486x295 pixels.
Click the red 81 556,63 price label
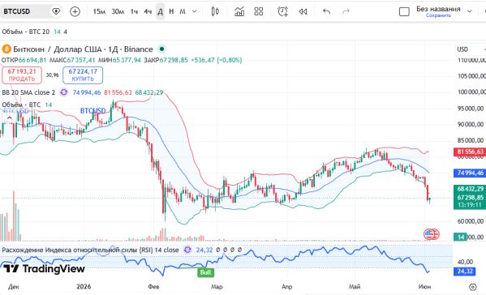(x=470, y=152)
